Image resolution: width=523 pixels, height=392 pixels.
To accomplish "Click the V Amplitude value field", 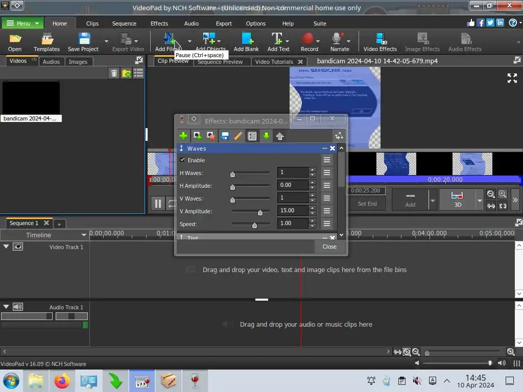I will pos(293,211).
